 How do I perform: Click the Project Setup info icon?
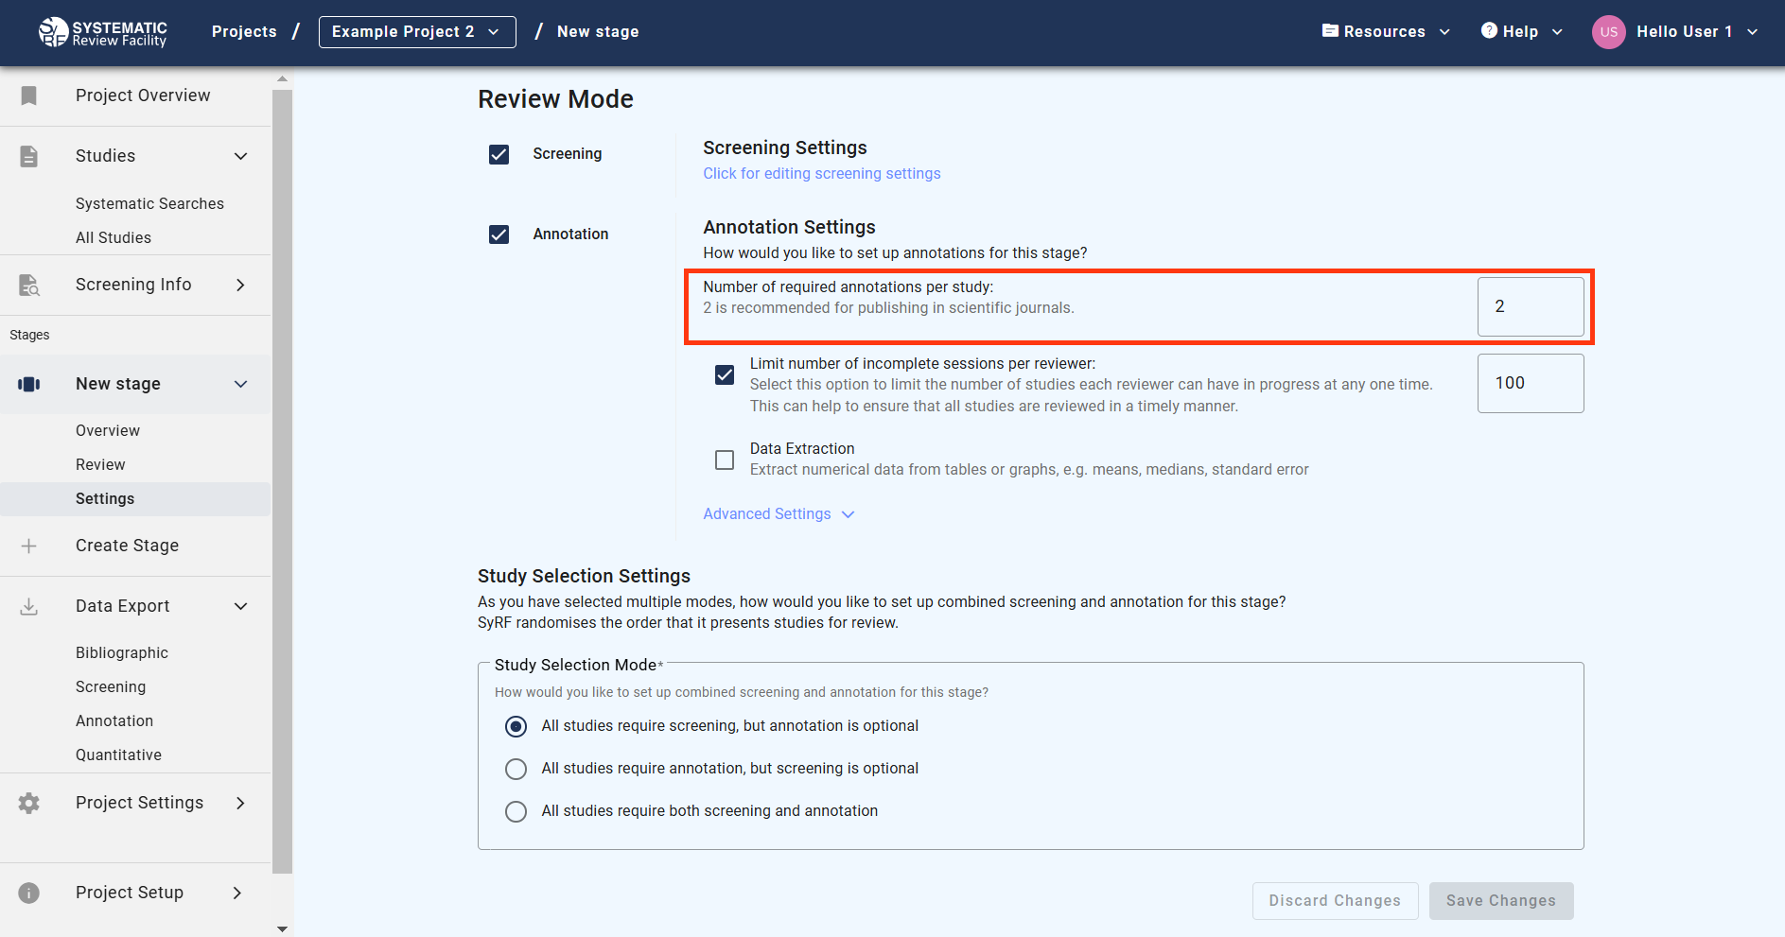[x=28, y=893]
